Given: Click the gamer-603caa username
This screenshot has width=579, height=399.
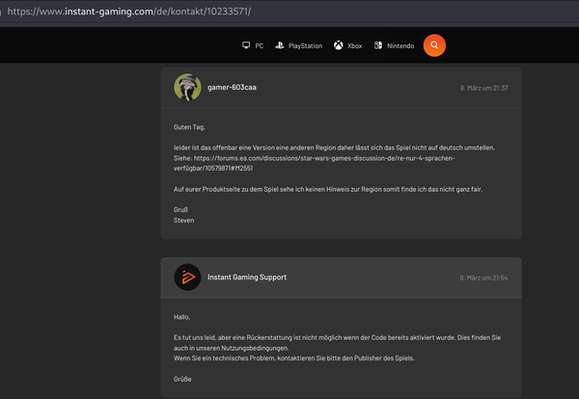Looking at the screenshot, I should click(x=232, y=88).
